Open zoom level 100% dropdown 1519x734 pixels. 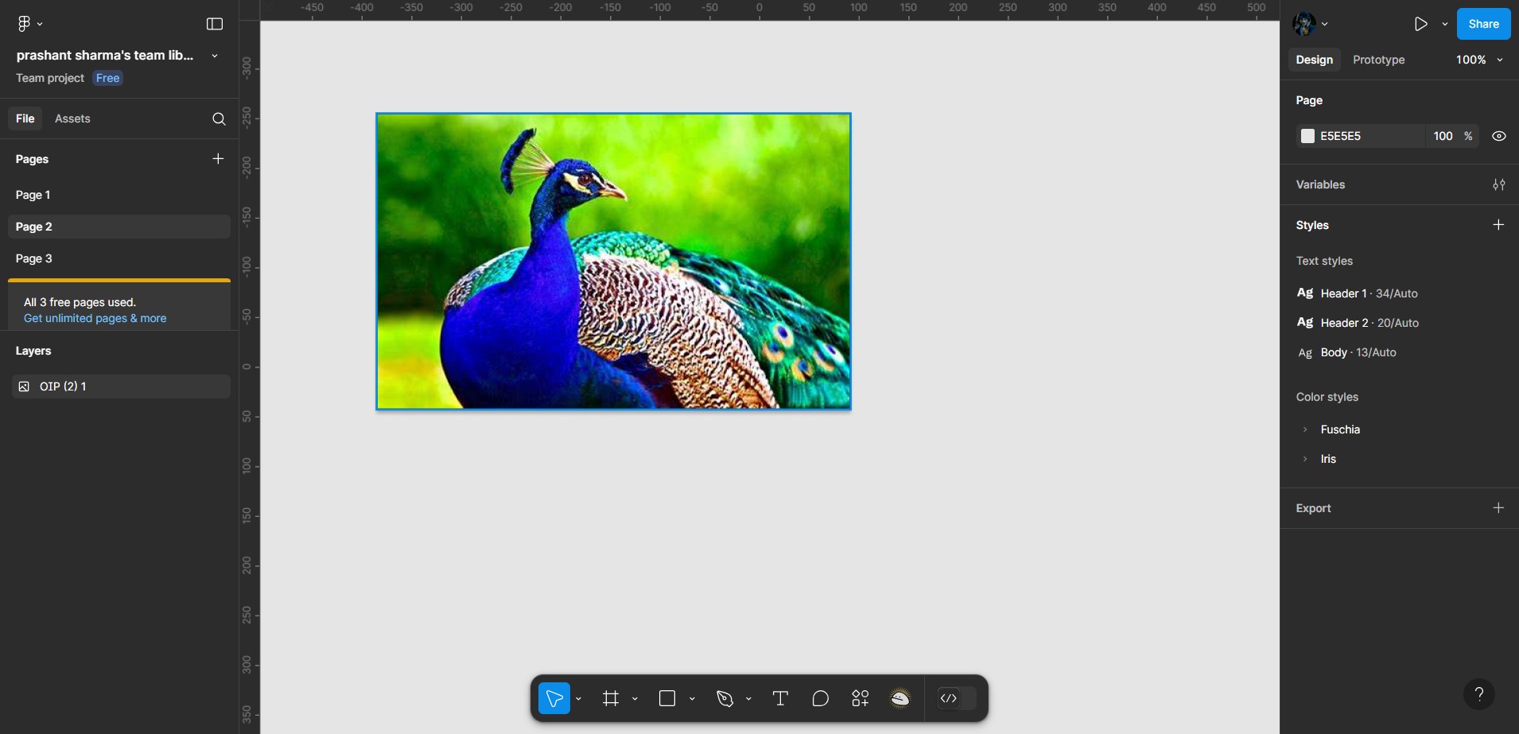click(x=1479, y=60)
